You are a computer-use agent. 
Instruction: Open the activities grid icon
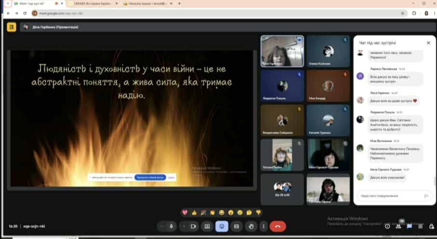pyautogui.click(x=421, y=226)
